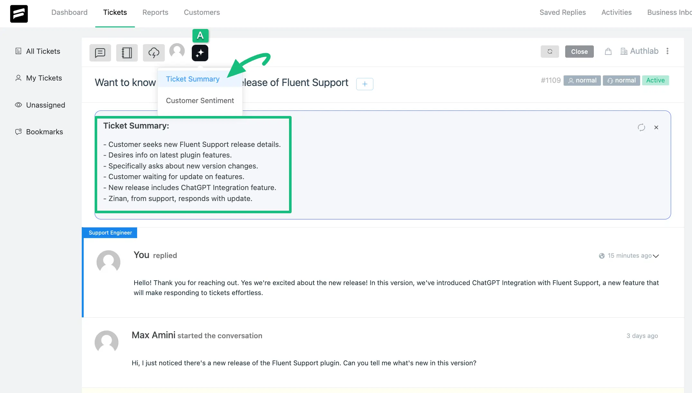Open the Business Inbox tab
Screen dimensions: 692x393
pyautogui.click(x=669, y=12)
